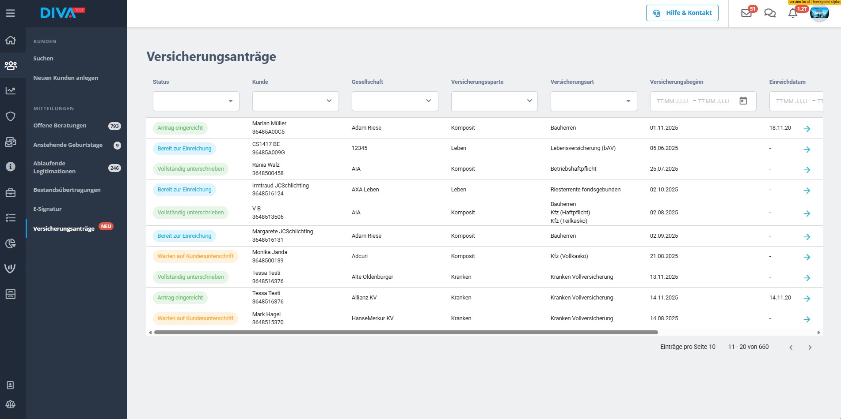Click the user profile avatar
841x419 pixels.
(x=819, y=13)
